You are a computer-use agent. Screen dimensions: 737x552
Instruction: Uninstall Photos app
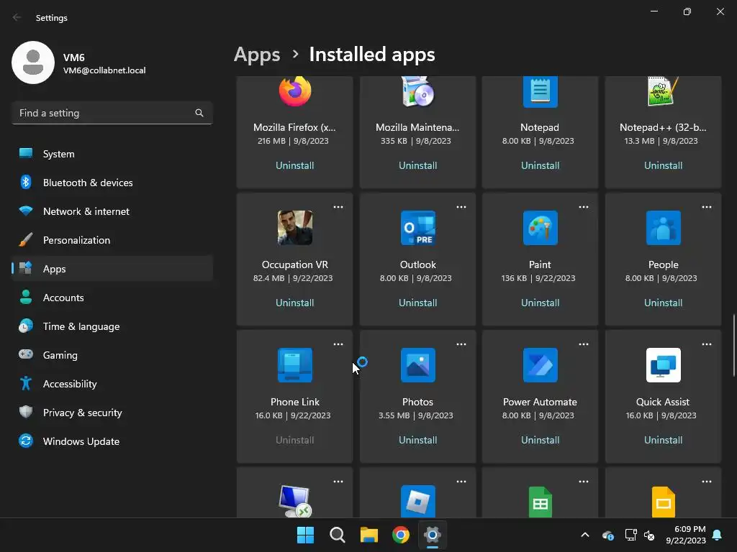tap(418, 441)
